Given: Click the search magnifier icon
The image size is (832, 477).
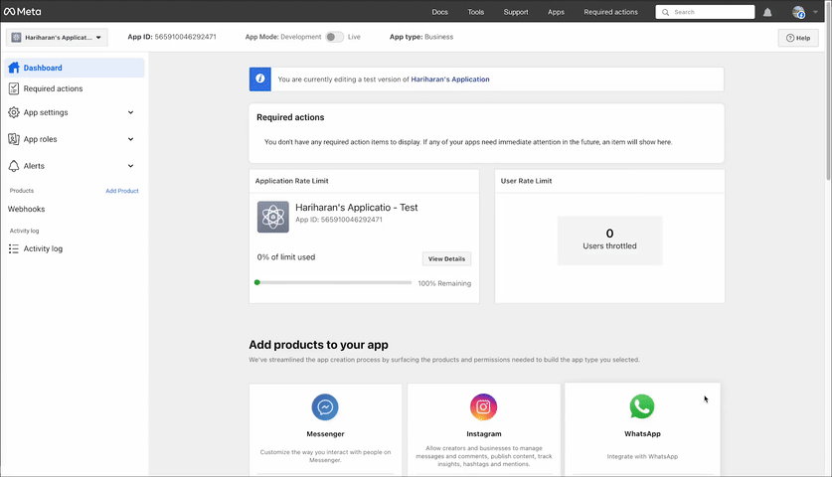Looking at the screenshot, I should [665, 12].
